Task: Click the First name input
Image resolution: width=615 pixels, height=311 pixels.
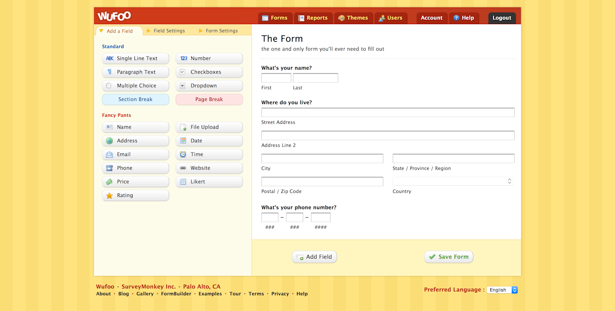Action: [276, 78]
